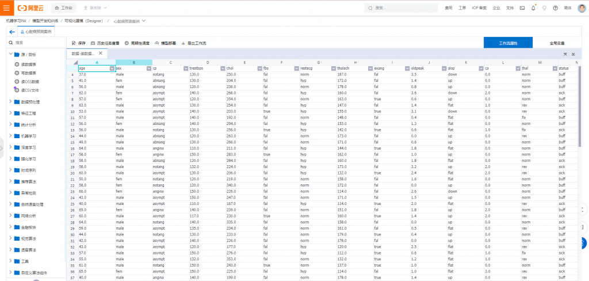
Task: Expand the 自然语言处理 folder
Action: click(x=11, y=204)
